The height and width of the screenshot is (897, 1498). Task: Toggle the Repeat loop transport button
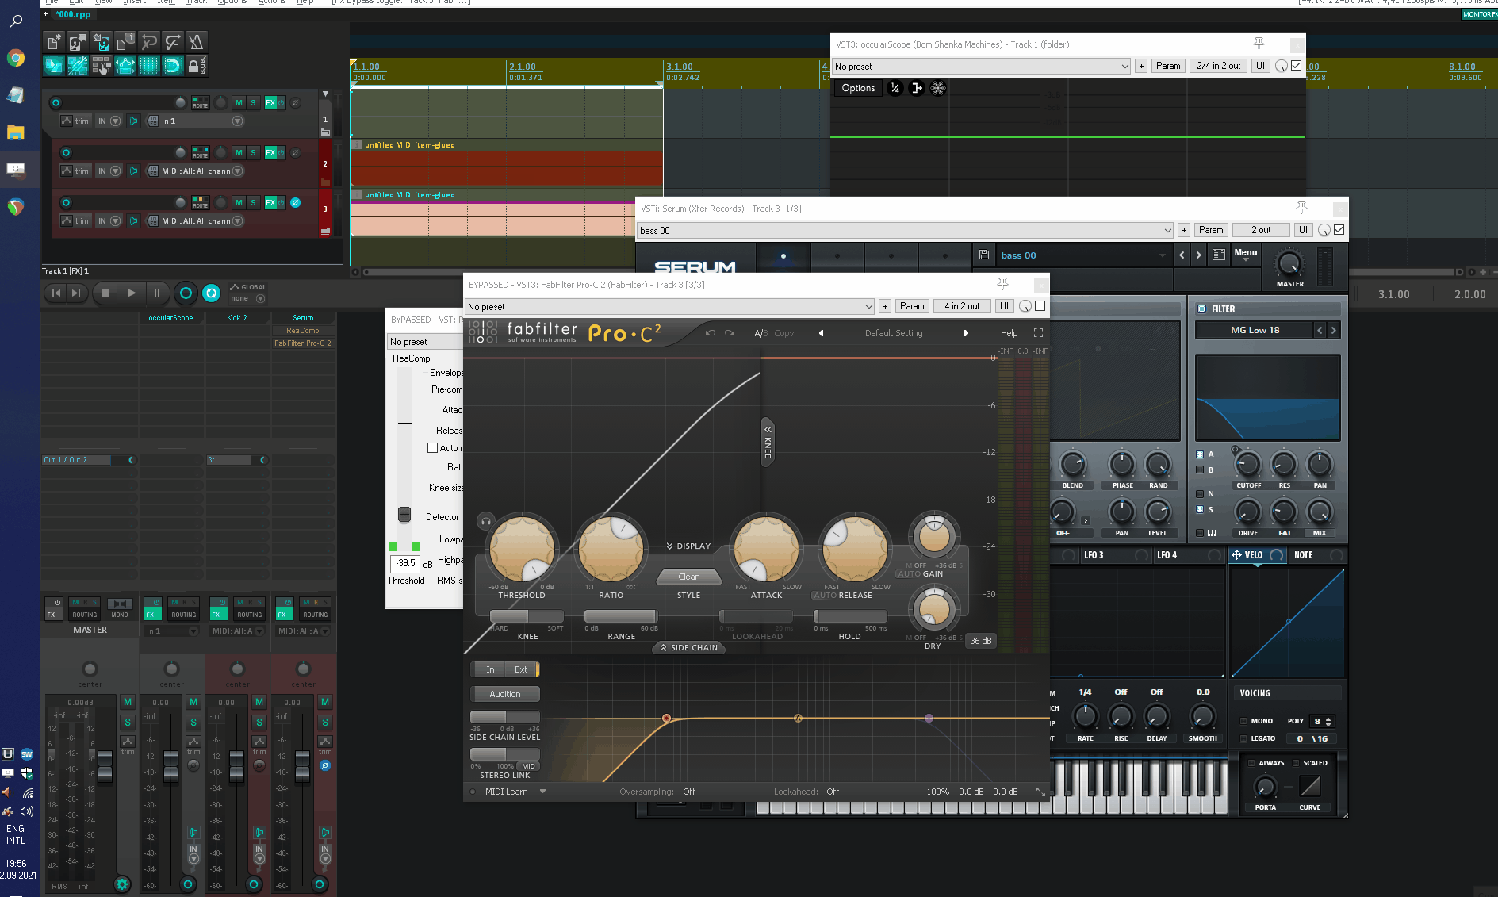point(211,293)
